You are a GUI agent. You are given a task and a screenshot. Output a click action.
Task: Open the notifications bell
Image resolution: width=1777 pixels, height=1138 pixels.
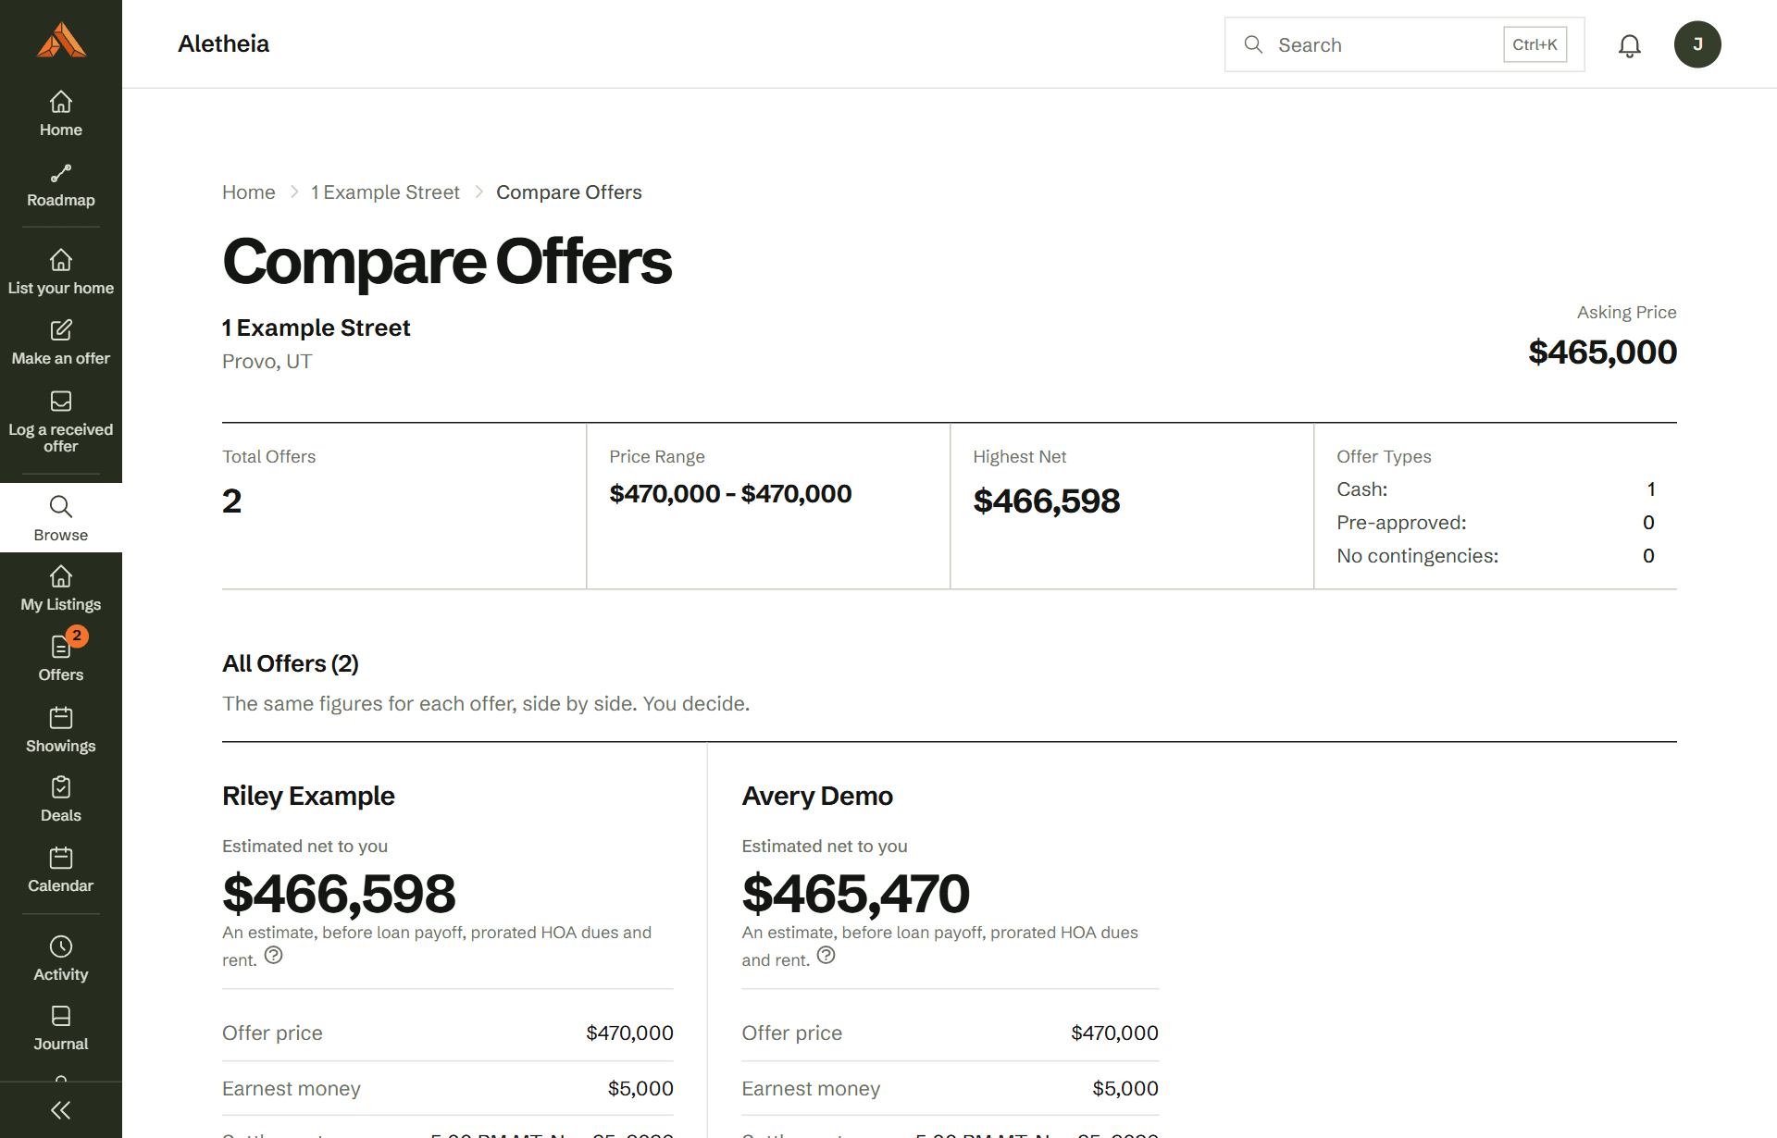pos(1630,45)
